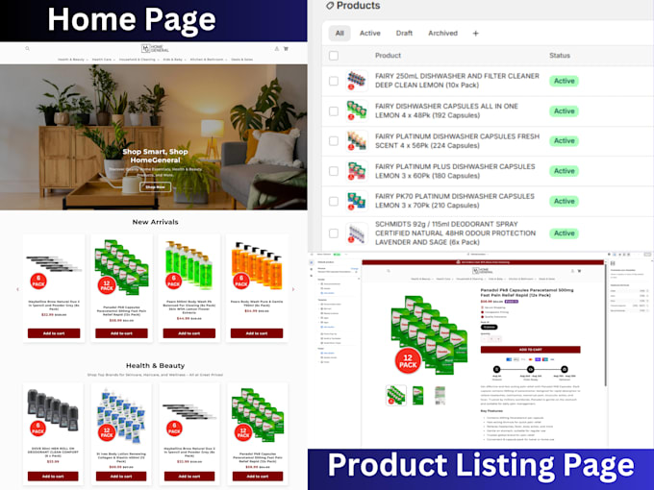Select second Panadol thumbnail in product gallery
This screenshot has width=654, height=490.
(x=418, y=395)
